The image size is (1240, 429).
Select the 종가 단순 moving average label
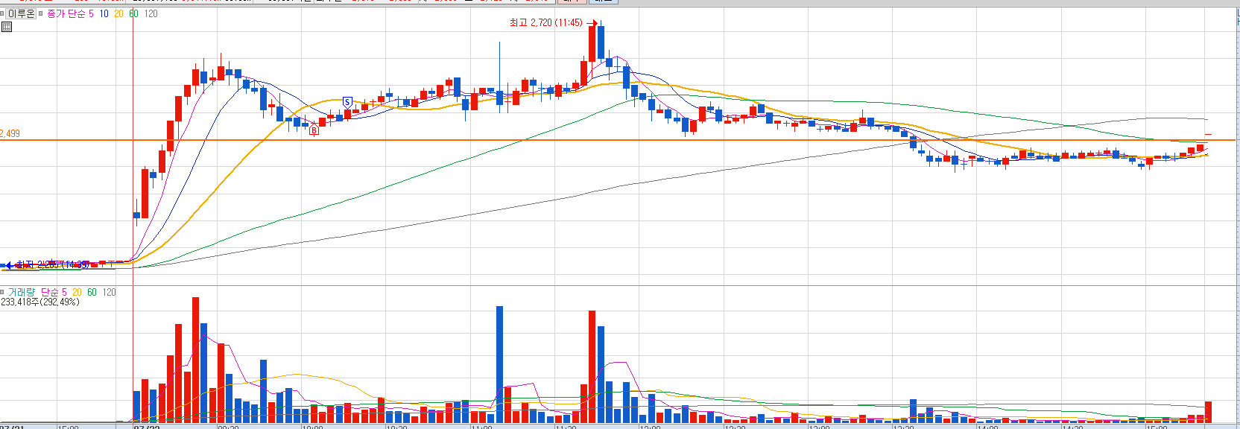(x=66, y=13)
